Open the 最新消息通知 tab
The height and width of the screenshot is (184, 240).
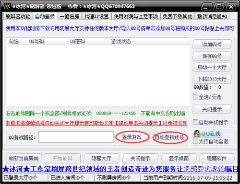pyautogui.click(x=212, y=16)
